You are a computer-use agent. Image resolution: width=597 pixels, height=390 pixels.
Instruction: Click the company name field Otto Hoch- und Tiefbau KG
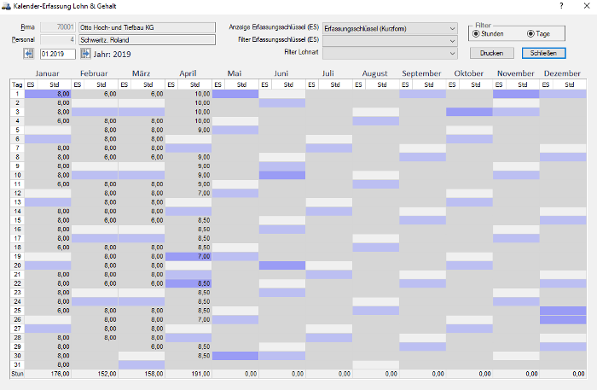(147, 27)
